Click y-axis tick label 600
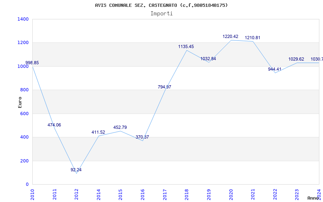The image size is (323, 202). pos(24,114)
